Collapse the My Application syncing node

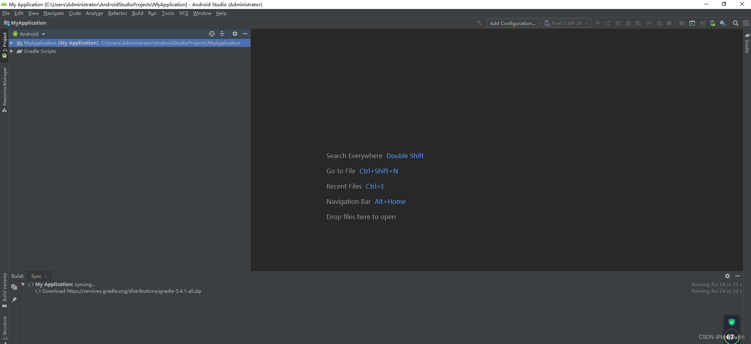tap(23, 285)
